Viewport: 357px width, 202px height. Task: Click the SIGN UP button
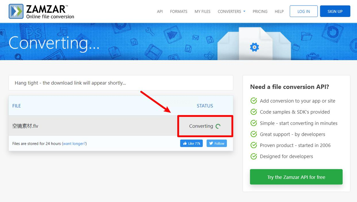click(x=335, y=11)
